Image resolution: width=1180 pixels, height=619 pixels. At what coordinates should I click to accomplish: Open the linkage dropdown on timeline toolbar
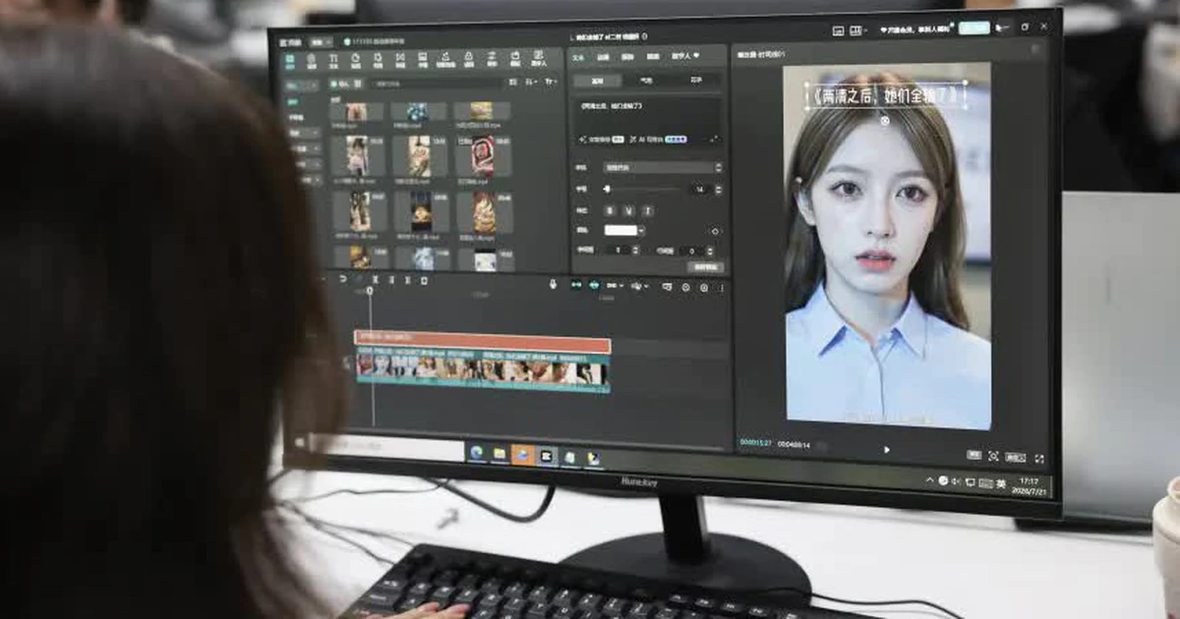617,286
